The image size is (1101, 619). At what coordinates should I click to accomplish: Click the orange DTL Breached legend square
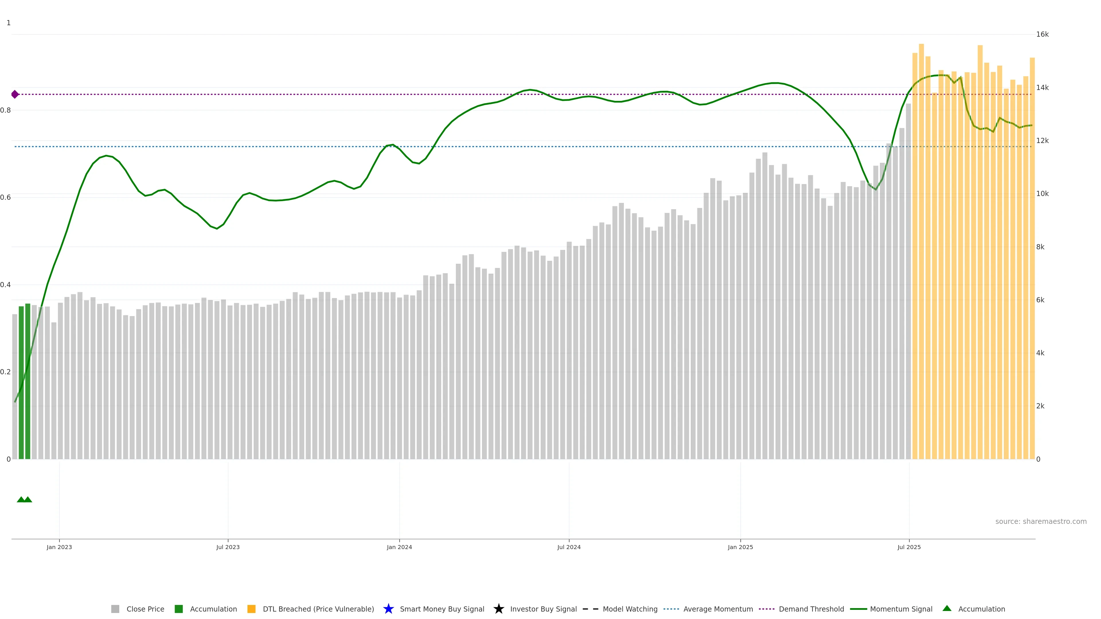tap(251, 609)
